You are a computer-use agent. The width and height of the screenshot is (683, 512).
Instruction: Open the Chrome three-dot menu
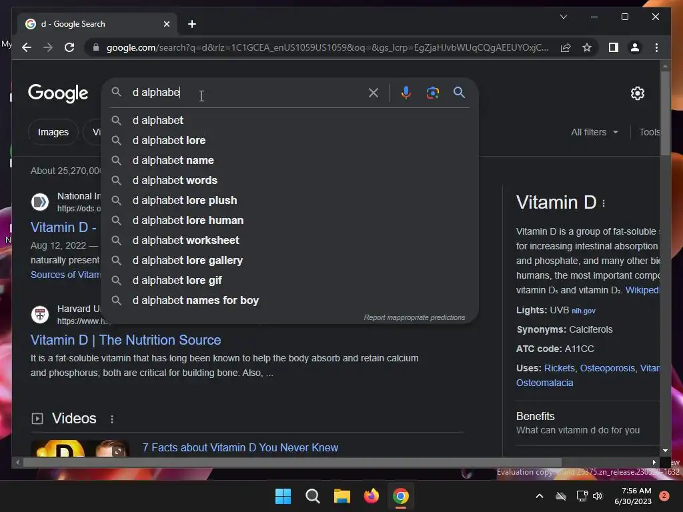tap(656, 47)
